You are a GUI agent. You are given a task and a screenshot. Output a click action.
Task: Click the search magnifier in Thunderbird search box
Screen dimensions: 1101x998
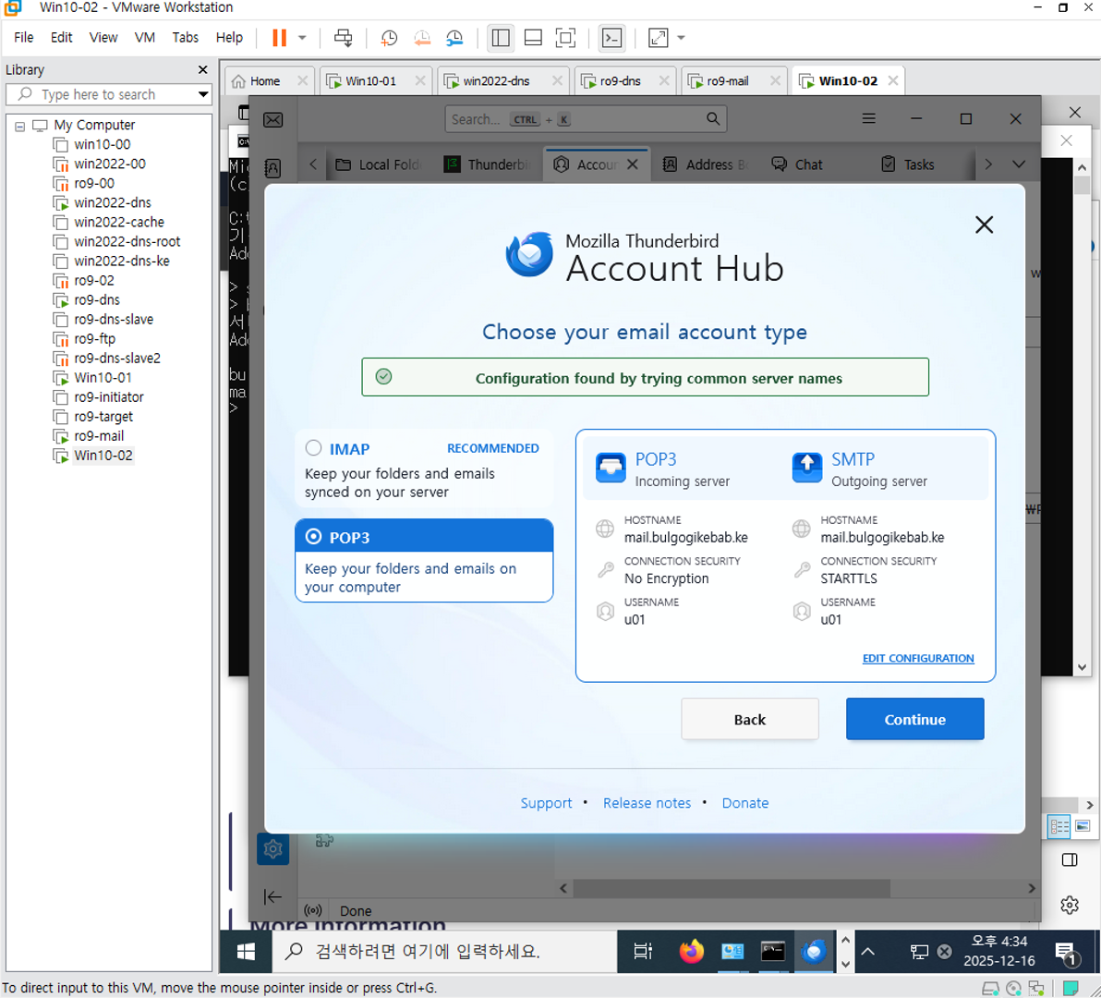[713, 118]
